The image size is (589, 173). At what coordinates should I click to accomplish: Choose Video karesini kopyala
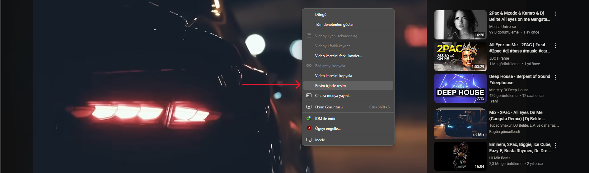(348, 76)
